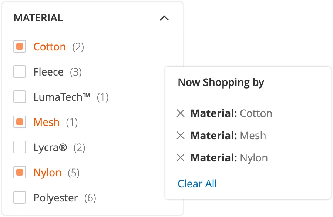Enable the LumaTech™ filter checkbox
This screenshot has width=333, height=217.
coord(20,97)
